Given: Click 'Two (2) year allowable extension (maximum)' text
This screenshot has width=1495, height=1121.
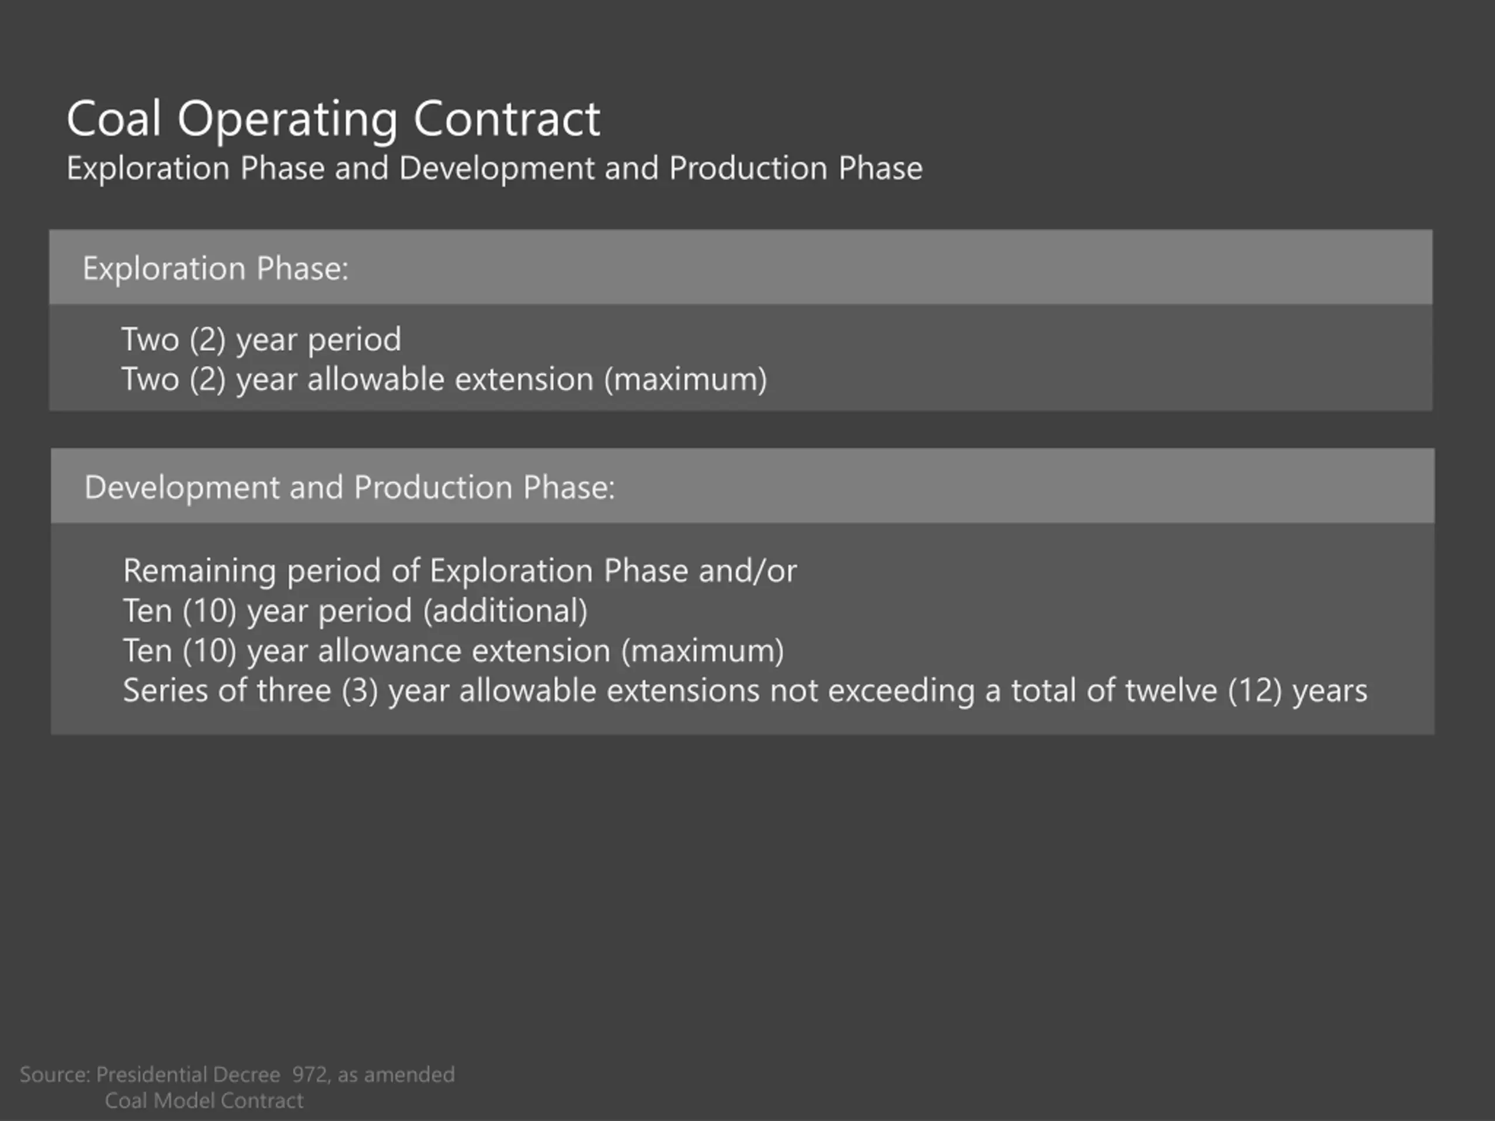Looking at the screenshot, I should click(444, 380).
